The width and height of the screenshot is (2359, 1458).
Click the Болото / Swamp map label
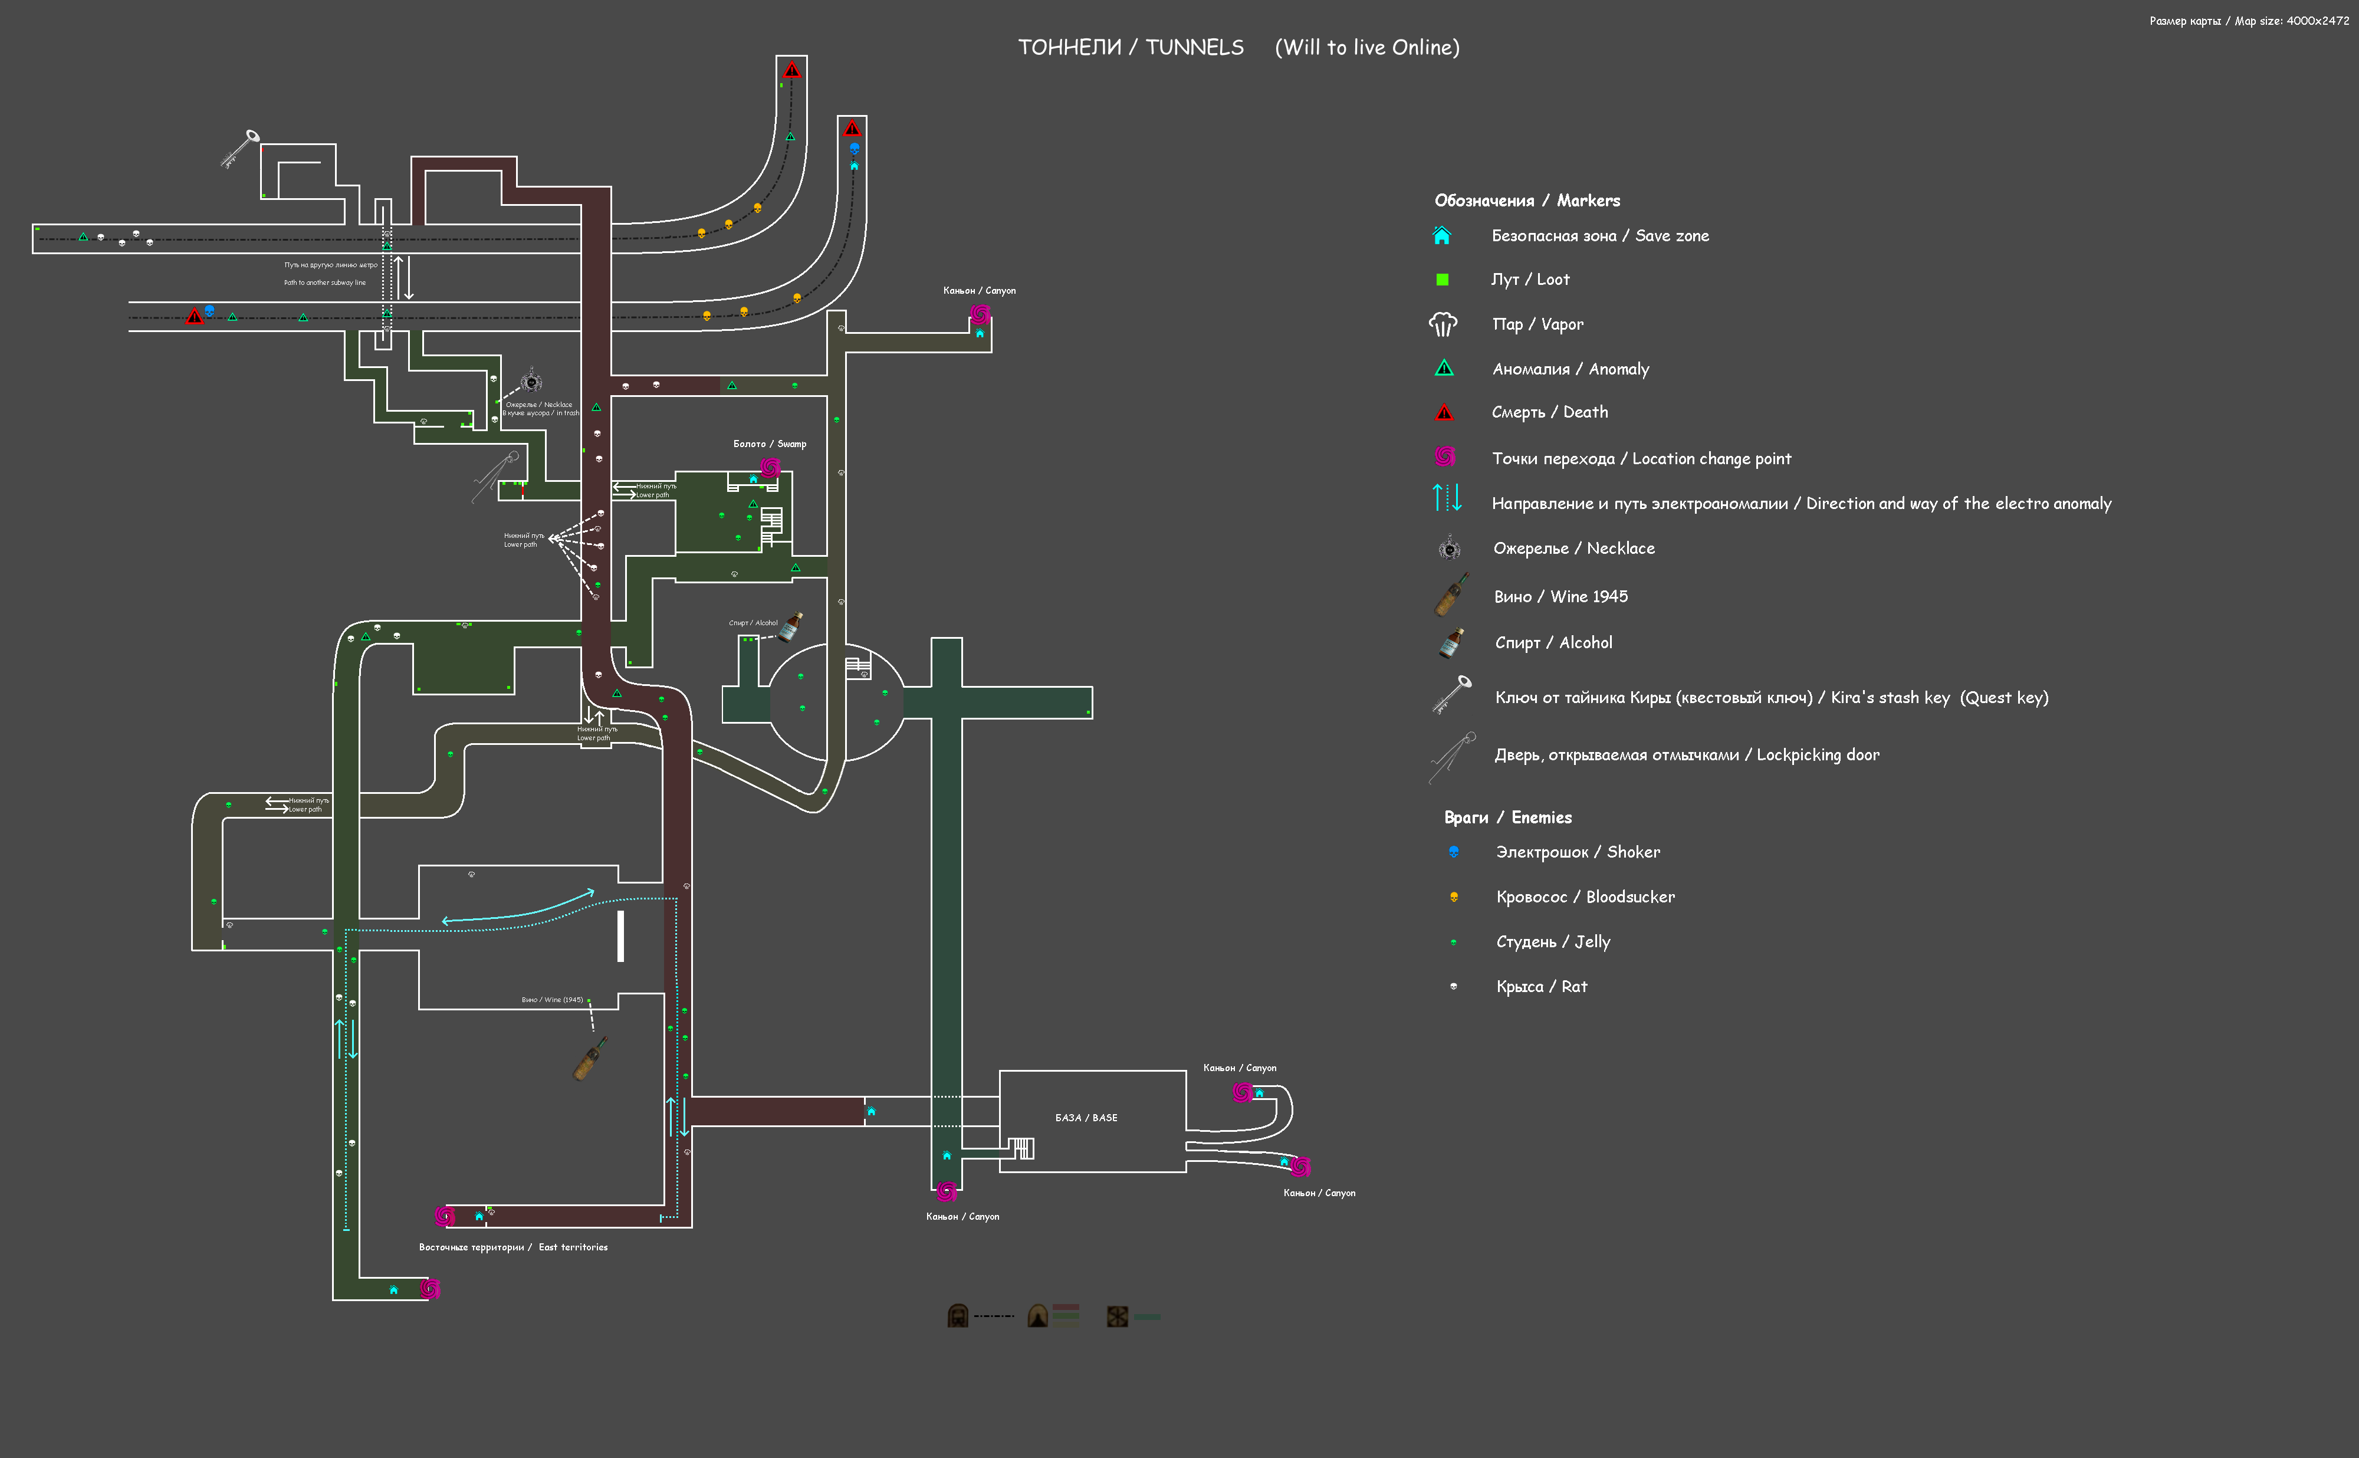[x=769, y=444]
